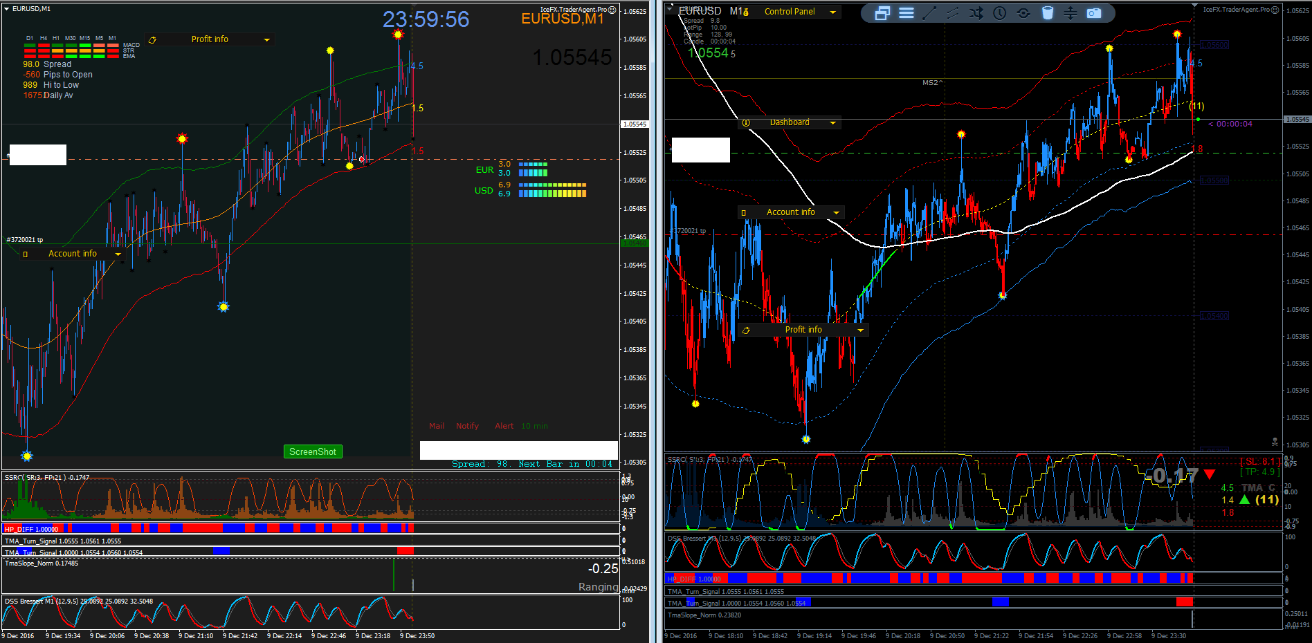Click the smiley icon on right chart
Viewport: 1312px width, 643px height.
1275,10
